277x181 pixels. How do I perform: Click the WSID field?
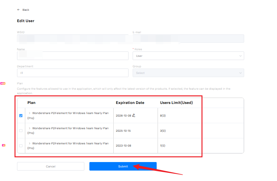point(73,39)
